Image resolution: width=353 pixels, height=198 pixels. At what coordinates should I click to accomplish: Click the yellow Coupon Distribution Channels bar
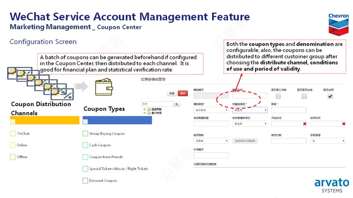tap(45, 120)
